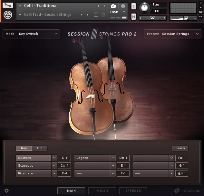This screenshot has height=196, width=204.
Task: Switch to the MIXER tab
Action: point(102,191)
